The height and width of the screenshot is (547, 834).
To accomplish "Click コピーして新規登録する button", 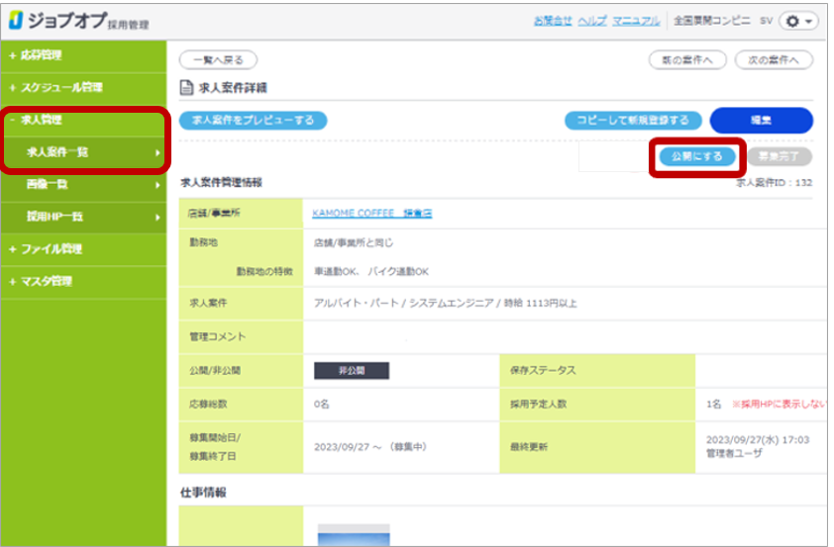I will tap(633, 121).
